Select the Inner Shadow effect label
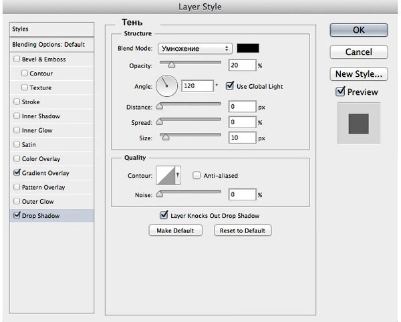This screenshot has width=401, height=322. point(41,116)
